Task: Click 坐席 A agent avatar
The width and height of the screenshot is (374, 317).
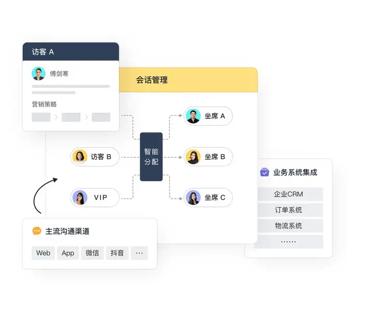Action: pos(193,116)
